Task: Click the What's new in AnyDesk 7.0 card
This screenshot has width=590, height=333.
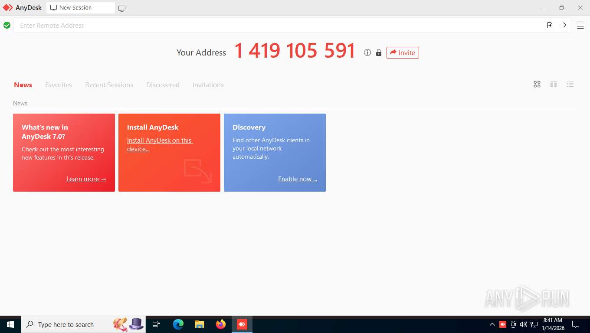Action: (64, 153)
